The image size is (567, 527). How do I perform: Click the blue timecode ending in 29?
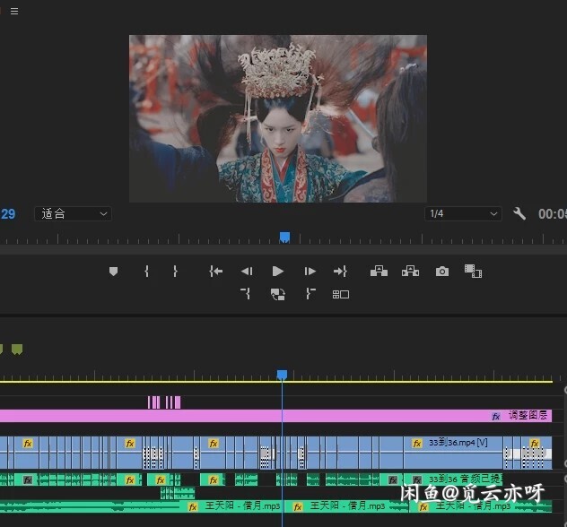[7, 214]
